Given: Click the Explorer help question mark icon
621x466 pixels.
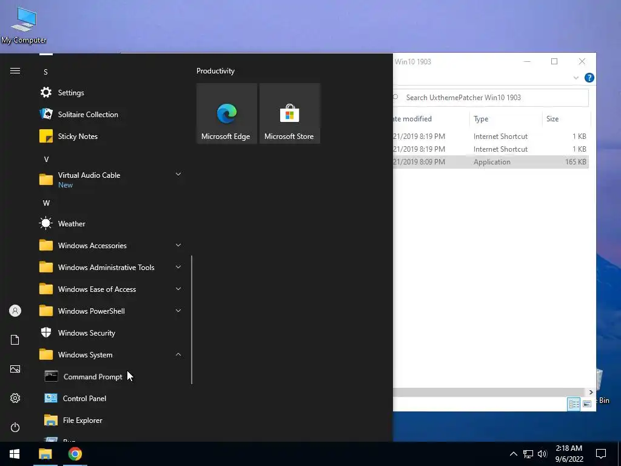Looking at the screenshot, I should (x=589, y=78).
